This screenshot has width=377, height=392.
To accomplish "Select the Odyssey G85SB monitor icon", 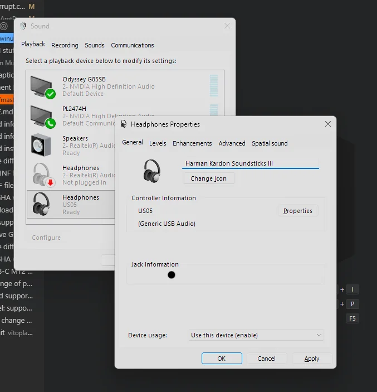I will coord(42,86).
